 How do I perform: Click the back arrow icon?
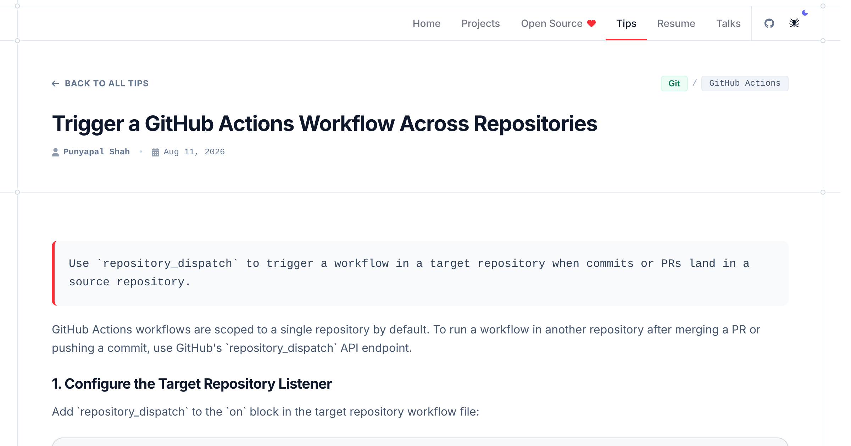pos(55,84)
